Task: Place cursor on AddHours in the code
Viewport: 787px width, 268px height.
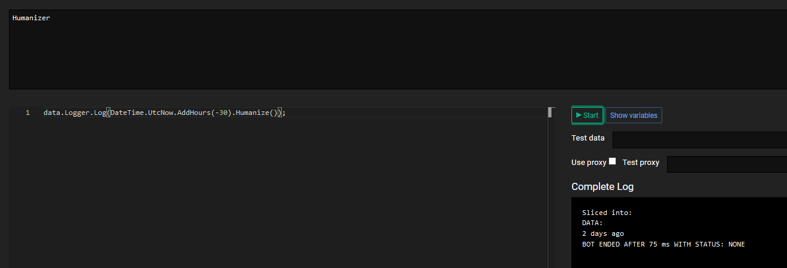Action: (x=193, y=113)
